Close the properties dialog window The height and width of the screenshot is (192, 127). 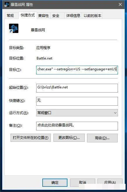coord(120,5)
